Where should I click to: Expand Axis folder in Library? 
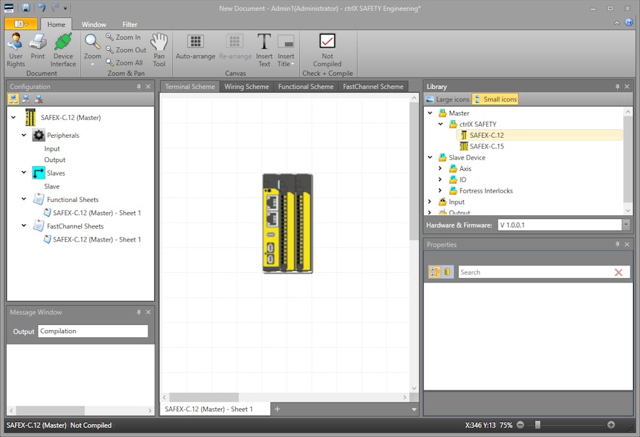tap(440, 169)
